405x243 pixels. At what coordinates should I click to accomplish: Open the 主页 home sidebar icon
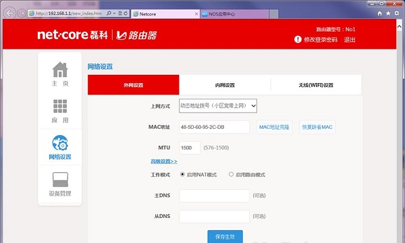point(60,74)
